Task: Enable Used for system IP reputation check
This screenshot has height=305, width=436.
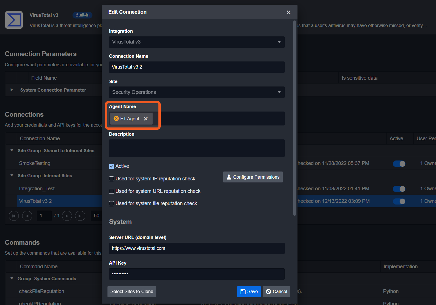Action: point(111,179)
